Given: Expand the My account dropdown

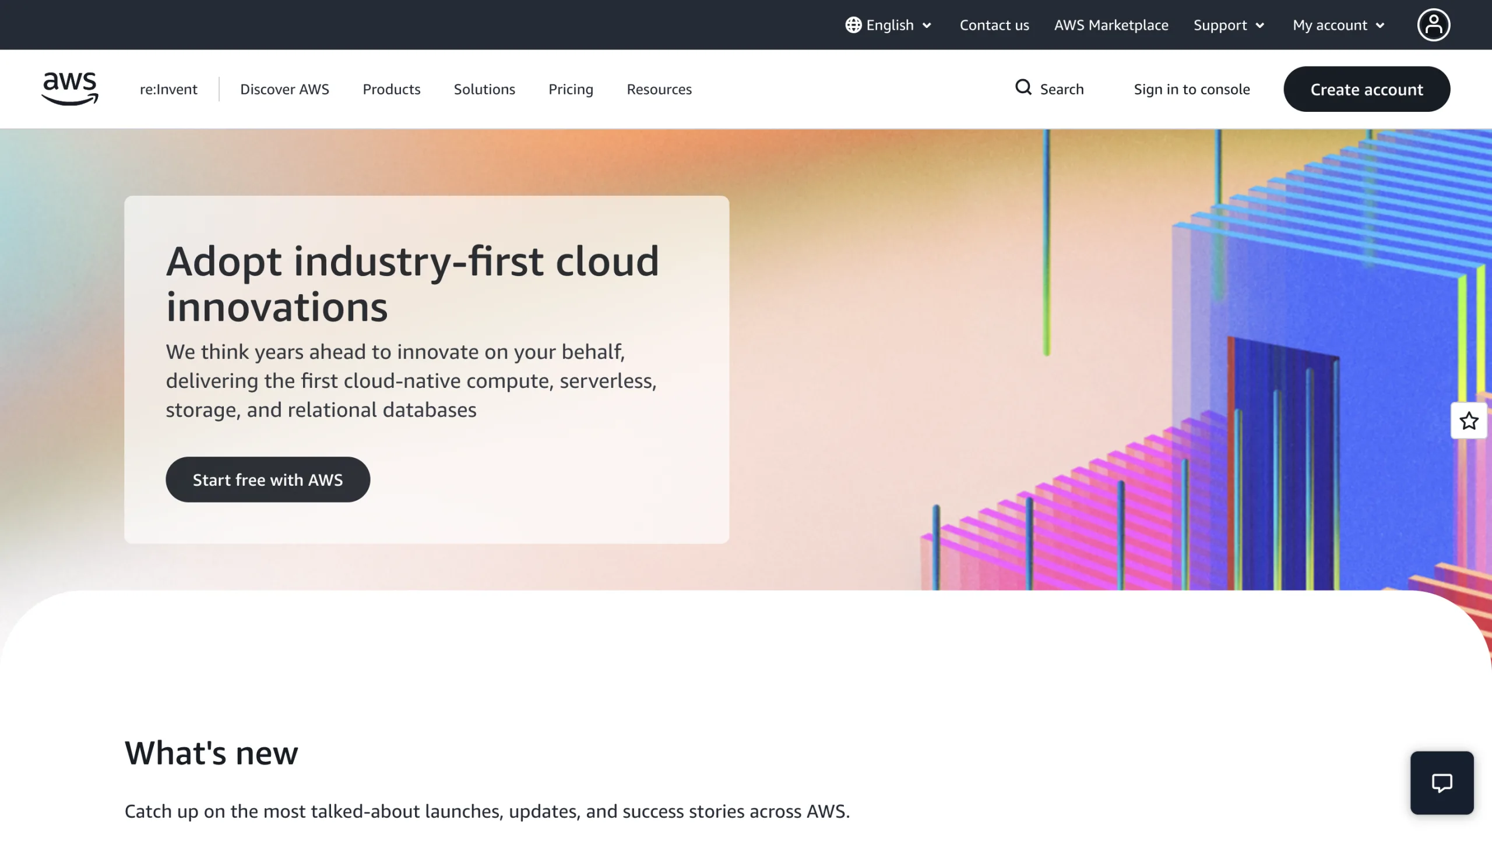Looking at the screenshot, I should (1339, 25).
